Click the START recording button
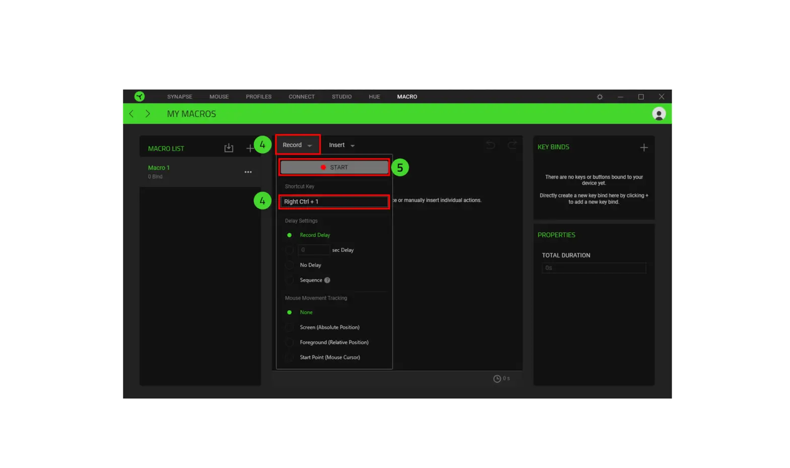The image size is (790, 468). 334,167
